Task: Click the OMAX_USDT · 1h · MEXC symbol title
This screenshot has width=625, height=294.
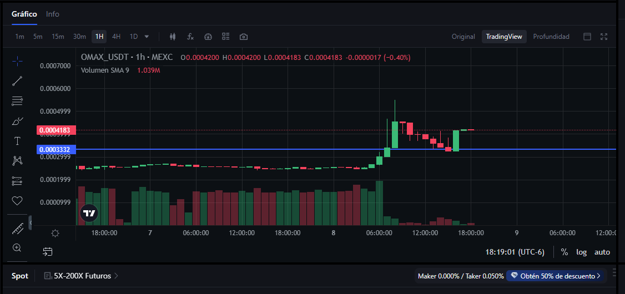Action: (127, 57)
